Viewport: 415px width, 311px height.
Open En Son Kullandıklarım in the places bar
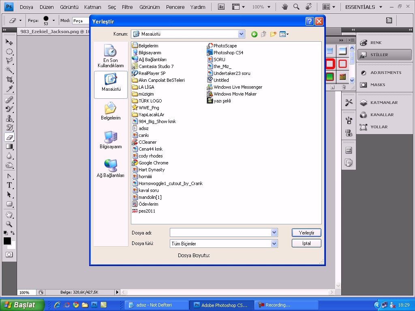(x=111, y=56)
